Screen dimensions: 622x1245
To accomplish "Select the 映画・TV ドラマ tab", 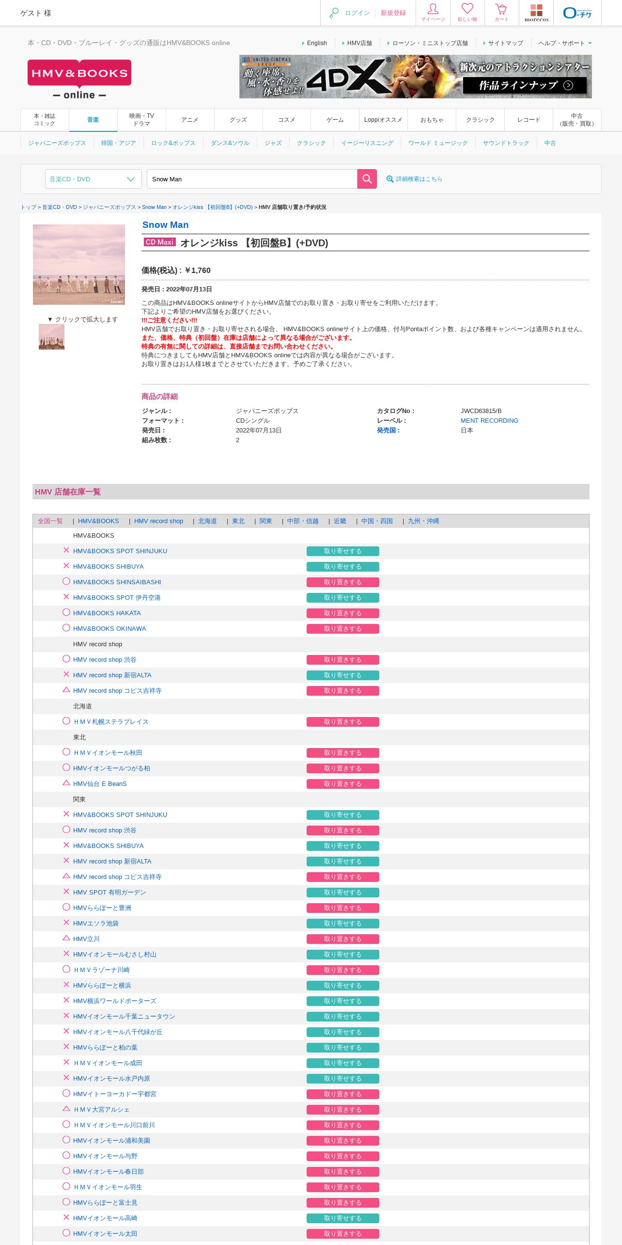I will [141, 120].
